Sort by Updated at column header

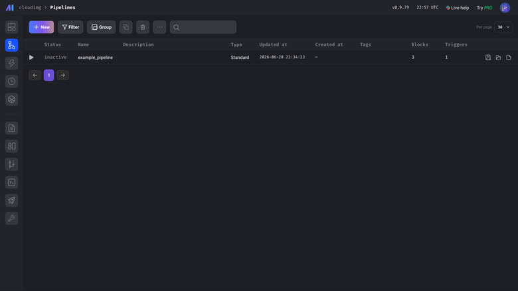[x=273, y=44]
